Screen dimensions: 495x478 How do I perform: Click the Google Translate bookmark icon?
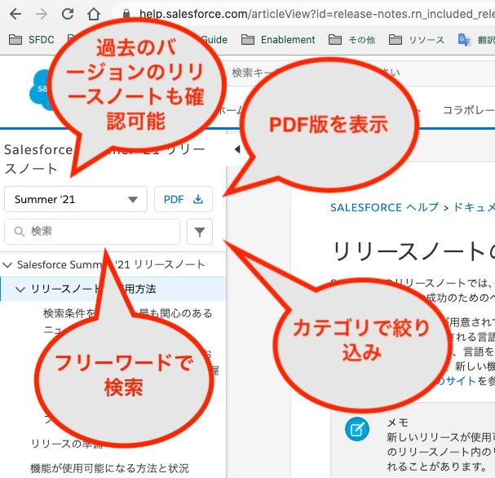click(x=464, y=40)
